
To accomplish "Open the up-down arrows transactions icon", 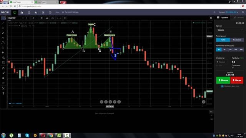I will point(36,13).
